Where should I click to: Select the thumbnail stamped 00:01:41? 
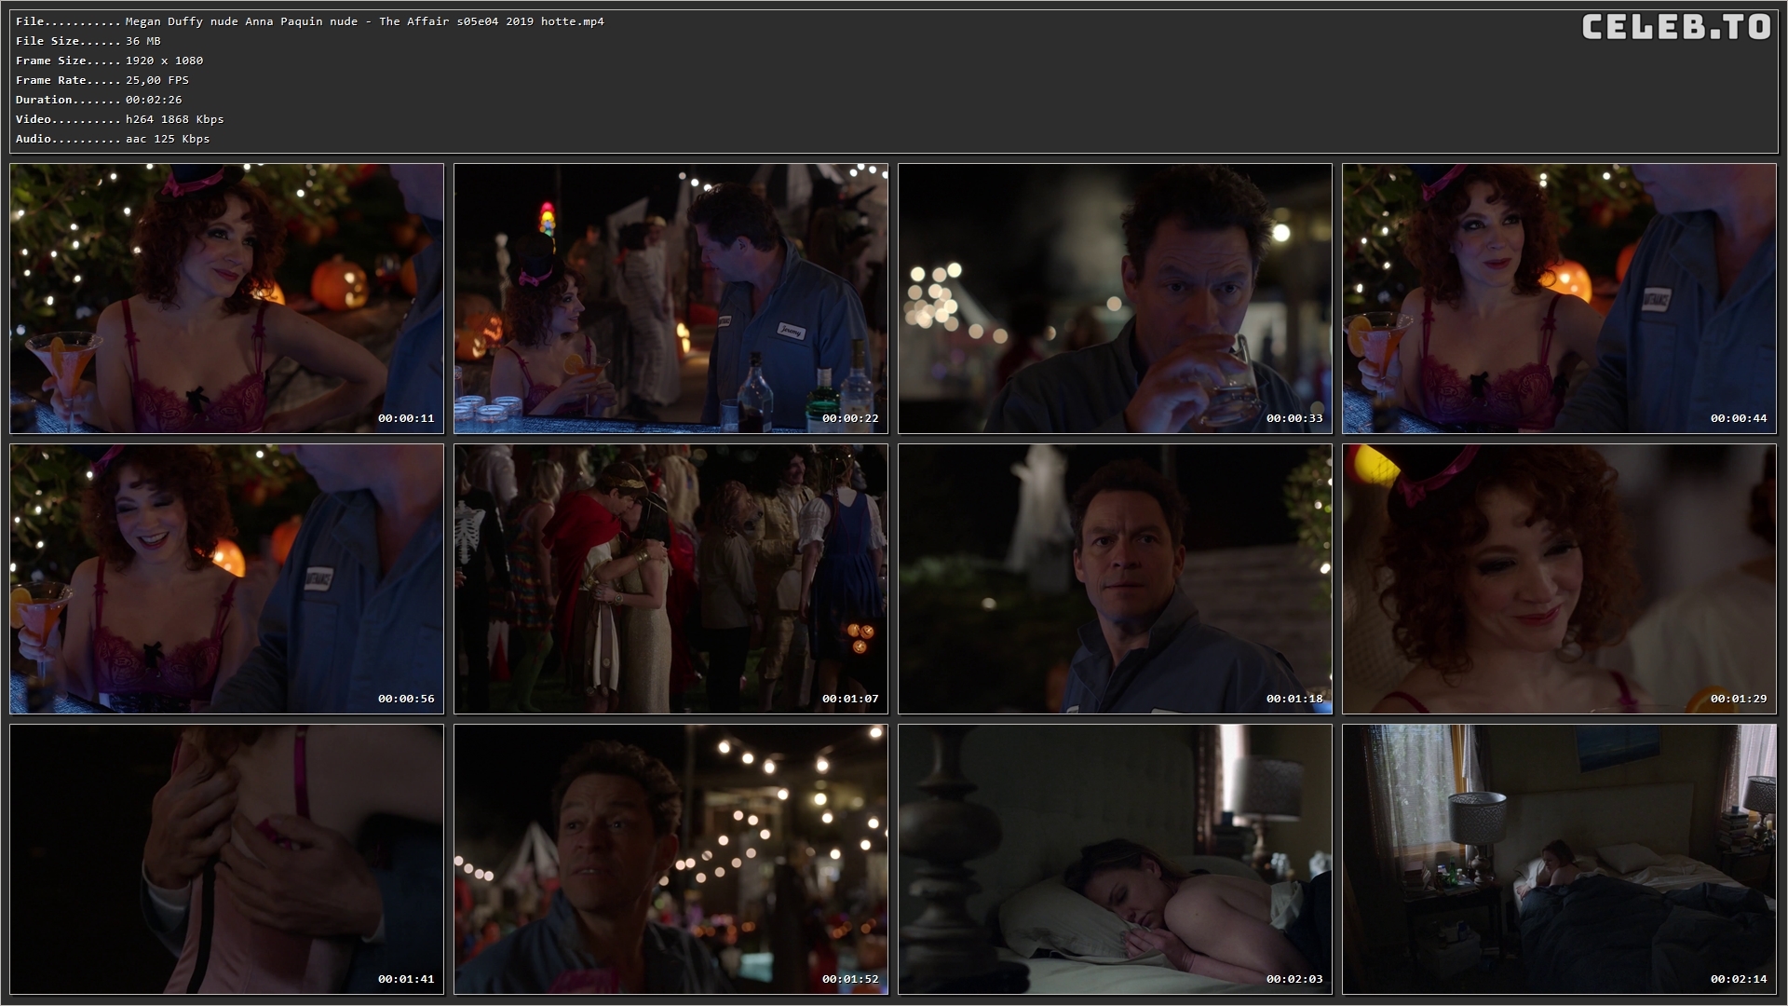coord(226,860)
